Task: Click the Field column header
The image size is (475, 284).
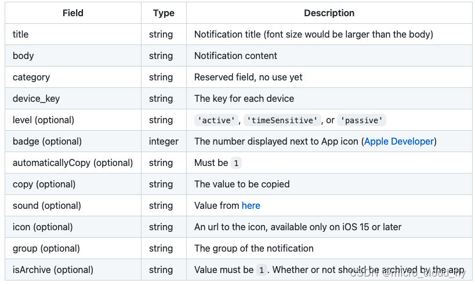Action: pyautogui.click(x=73, y=13)
